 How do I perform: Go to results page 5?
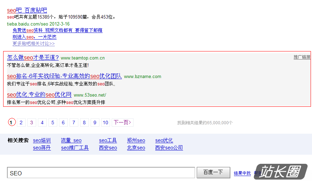53,122
